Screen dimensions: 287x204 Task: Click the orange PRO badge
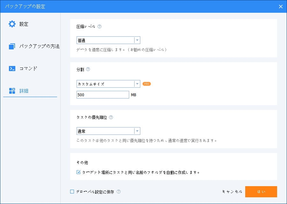coord(147,84)
